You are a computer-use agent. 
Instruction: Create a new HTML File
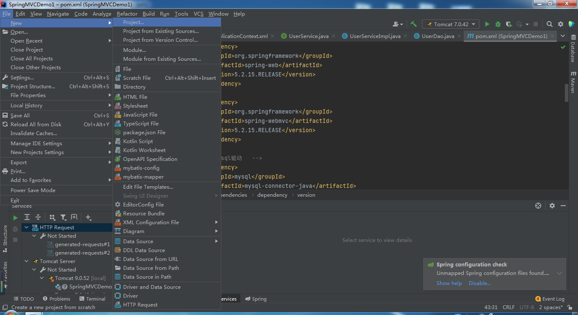[167, 97]
